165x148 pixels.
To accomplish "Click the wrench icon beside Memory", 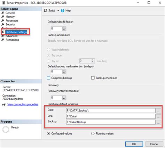I will point(3,17).
